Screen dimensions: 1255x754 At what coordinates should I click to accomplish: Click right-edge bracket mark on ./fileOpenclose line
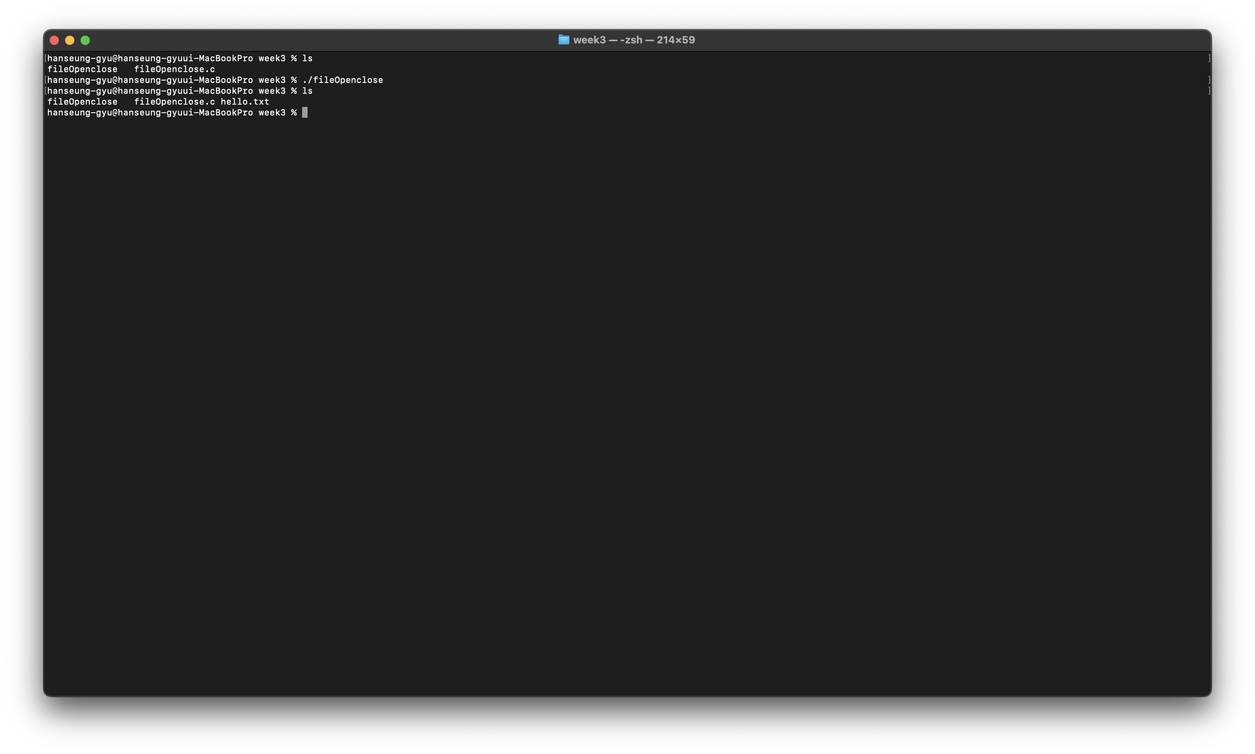pos(1209,80)
